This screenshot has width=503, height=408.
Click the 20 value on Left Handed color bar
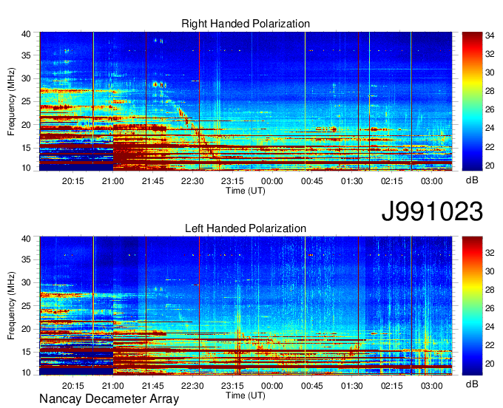pyautogui.click(x=490, y=364)
